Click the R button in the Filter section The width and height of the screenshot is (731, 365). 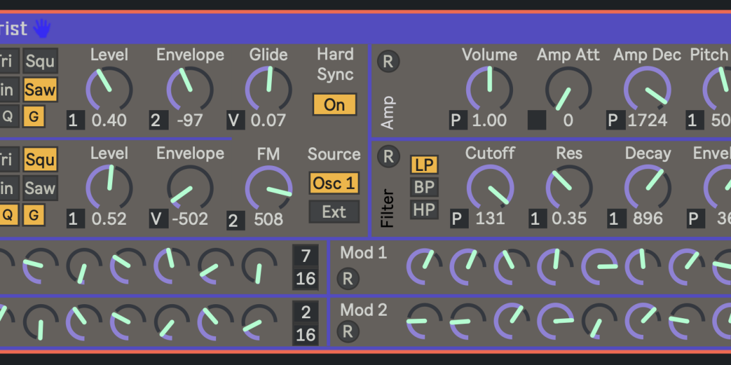[x=388, y=156]
